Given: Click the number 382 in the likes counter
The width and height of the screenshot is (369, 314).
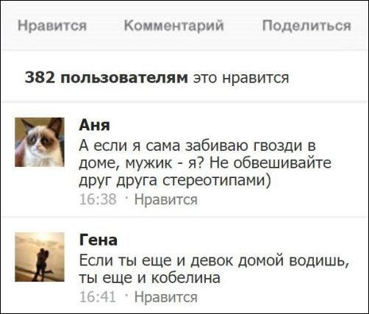Looking at the screenshot, I should [x=40, y=77].
